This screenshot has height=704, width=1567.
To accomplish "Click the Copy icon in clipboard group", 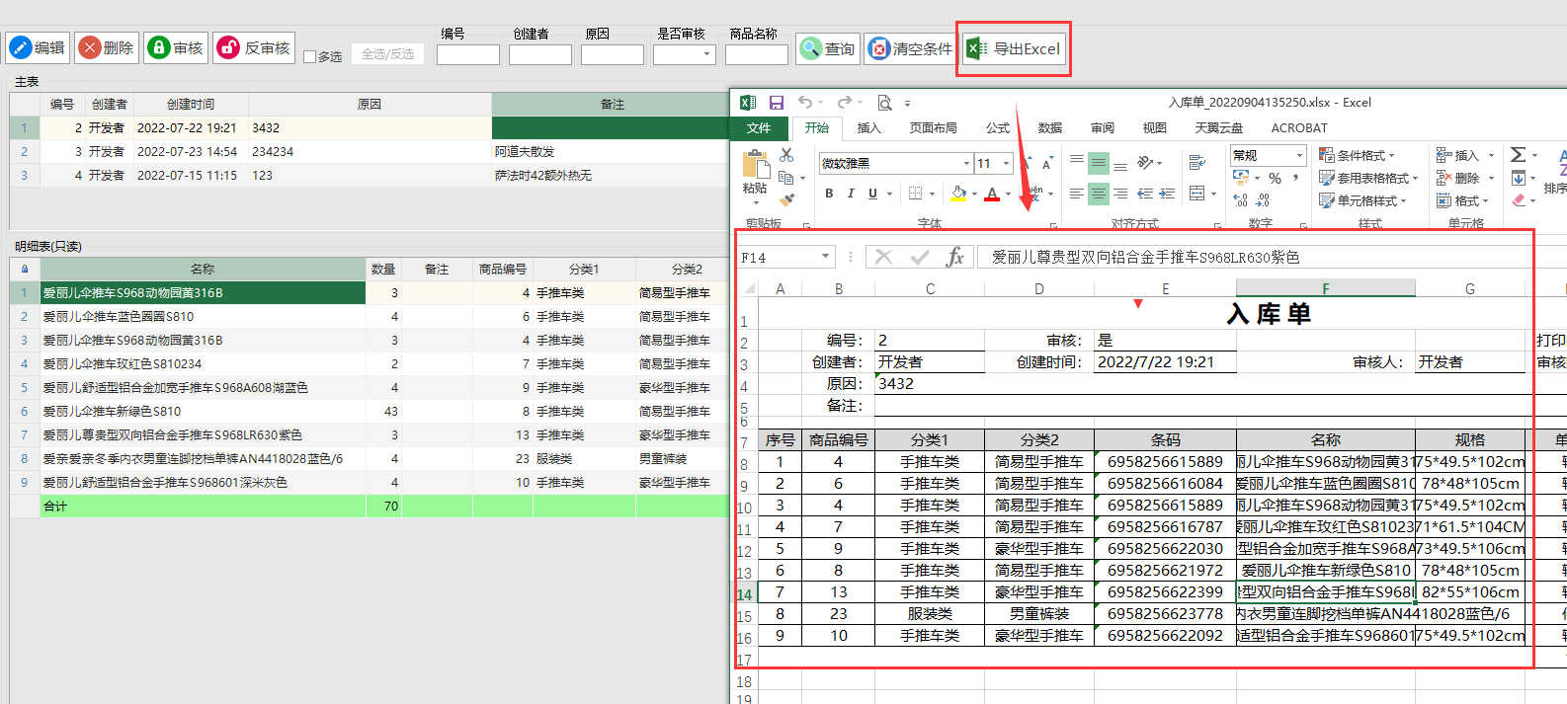I will pos(786,178).
